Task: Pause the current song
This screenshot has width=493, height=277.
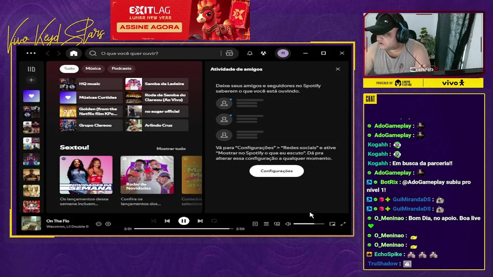Action: pos(184,221)
